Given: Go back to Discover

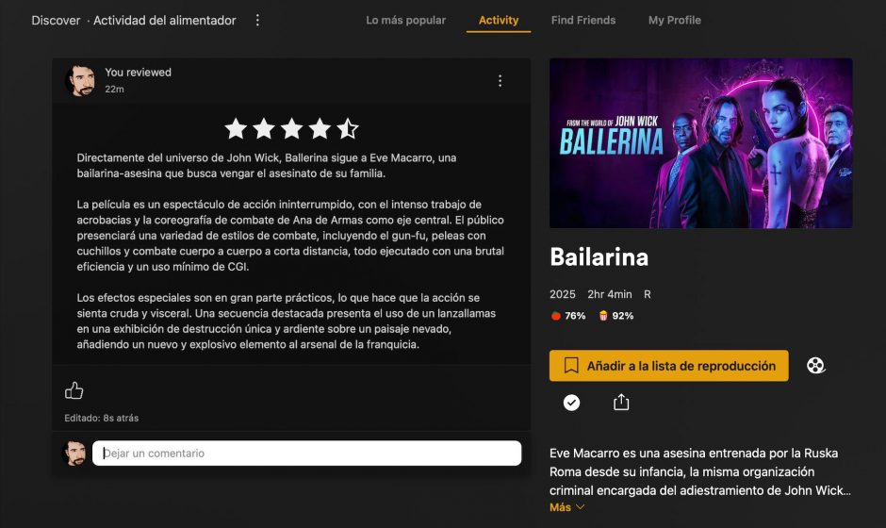Looking at the screenshot, I should click(56, 21).
